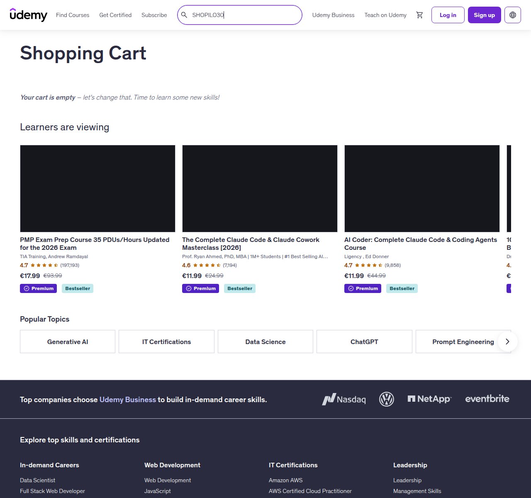
Task: Click the Log in button
Action: tap(448, 15)
